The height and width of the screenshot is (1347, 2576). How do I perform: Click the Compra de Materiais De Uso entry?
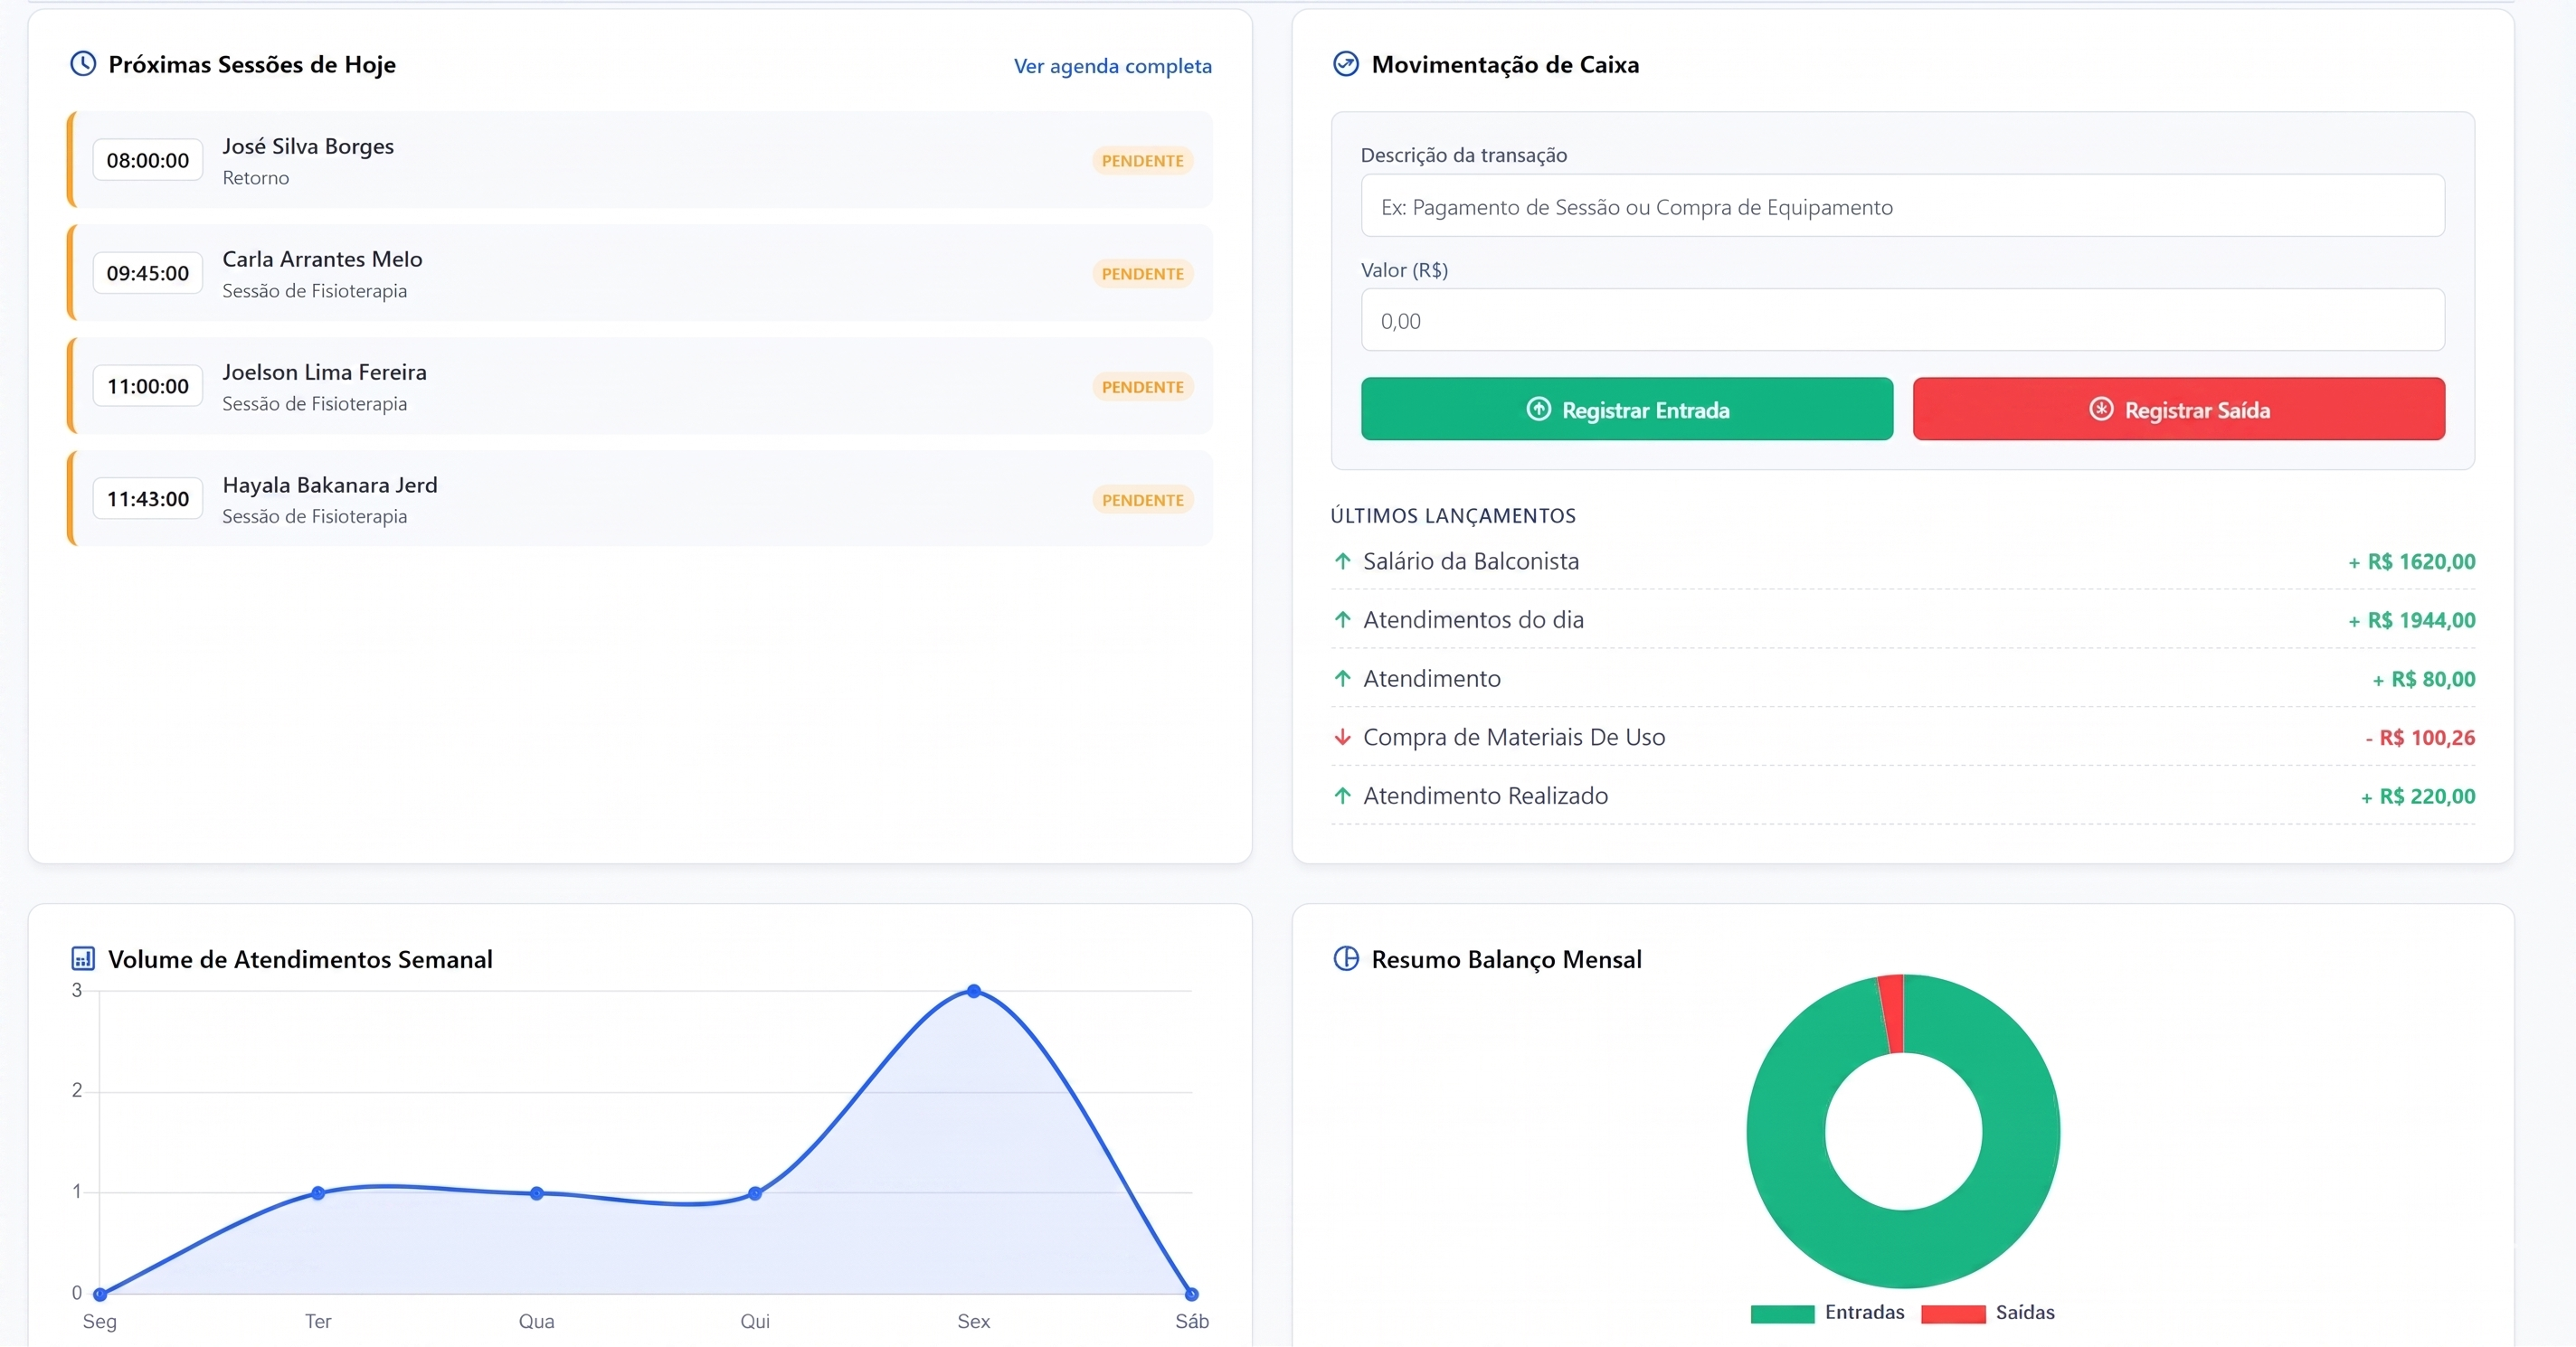(x=1514, y=738)
